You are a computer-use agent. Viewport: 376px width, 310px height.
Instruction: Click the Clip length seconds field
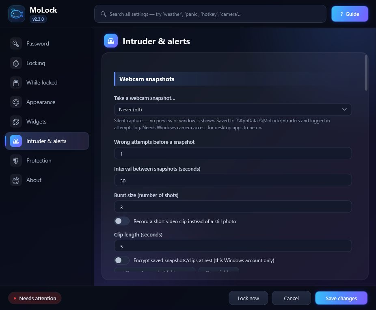pyautogui.click(x=233, y=246)
